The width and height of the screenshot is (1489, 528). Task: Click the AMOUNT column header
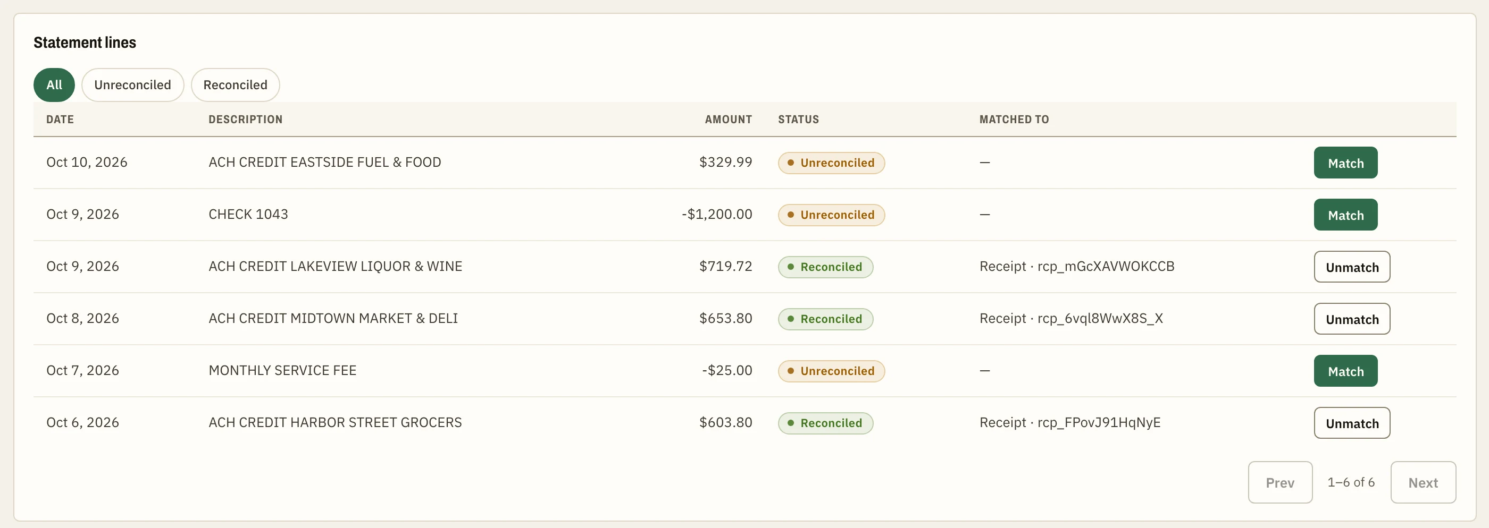[x=729, y=120]
